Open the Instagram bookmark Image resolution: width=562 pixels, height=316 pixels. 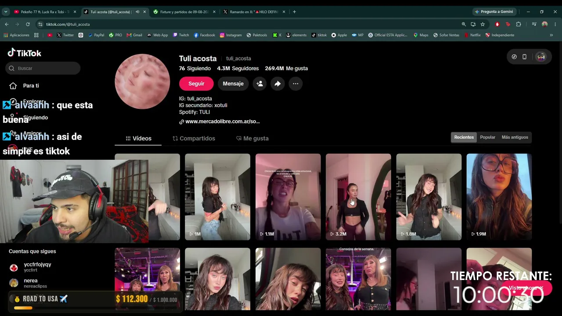(231, 35)
